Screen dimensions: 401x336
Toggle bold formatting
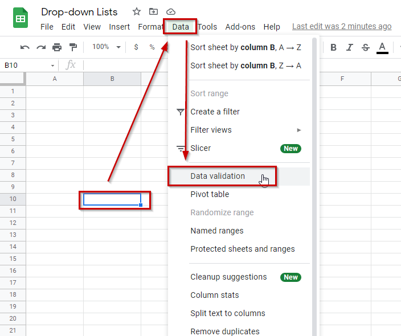[333, 47]
